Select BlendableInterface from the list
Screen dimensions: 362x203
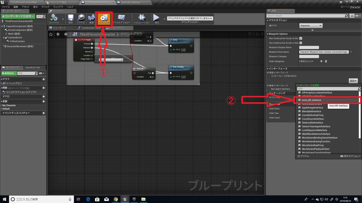pyautogui.click(x=311, y=111)
